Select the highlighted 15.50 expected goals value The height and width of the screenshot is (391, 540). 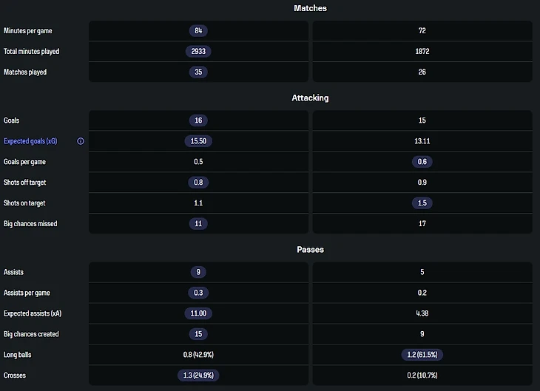198,141
